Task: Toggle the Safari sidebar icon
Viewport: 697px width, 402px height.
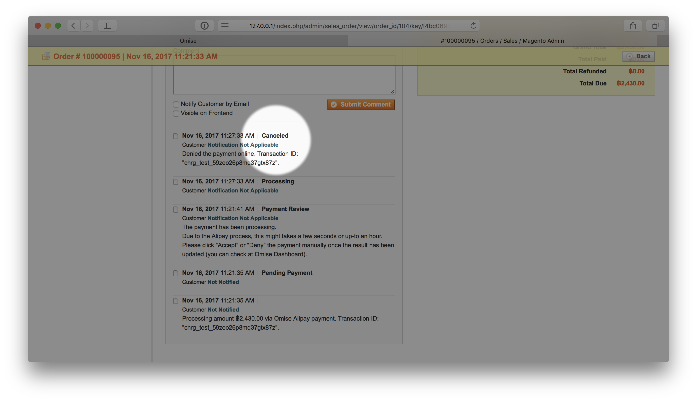Action: tap(107, 26)
